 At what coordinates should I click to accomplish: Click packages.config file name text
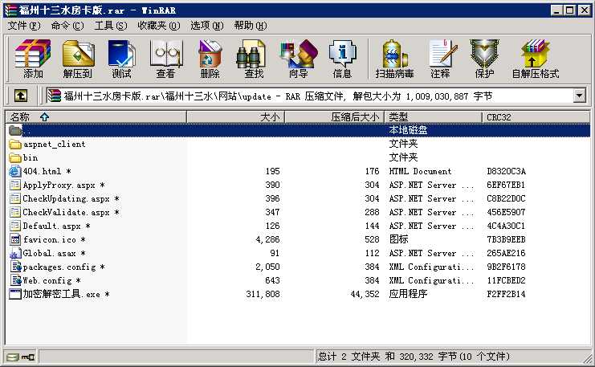coord(59,267)
